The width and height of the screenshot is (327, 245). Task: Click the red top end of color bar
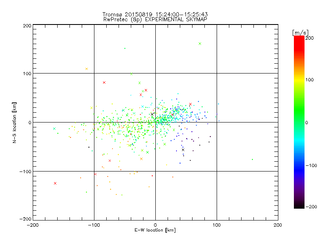point(299,39)
